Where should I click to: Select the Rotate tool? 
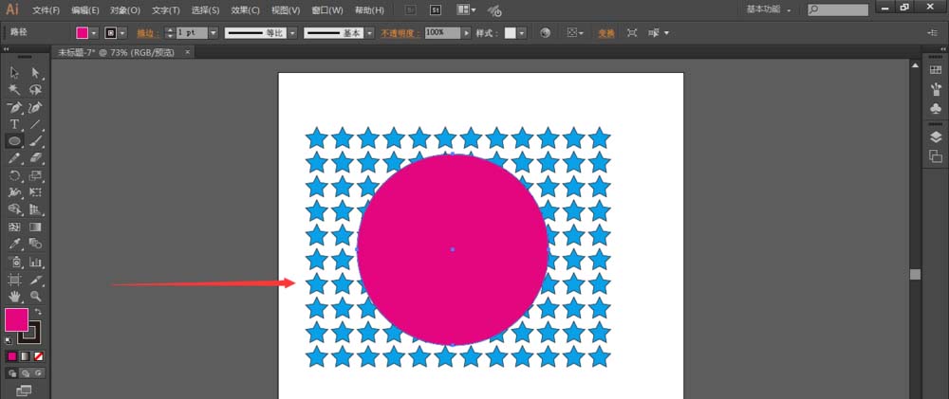tap(15, 176)
